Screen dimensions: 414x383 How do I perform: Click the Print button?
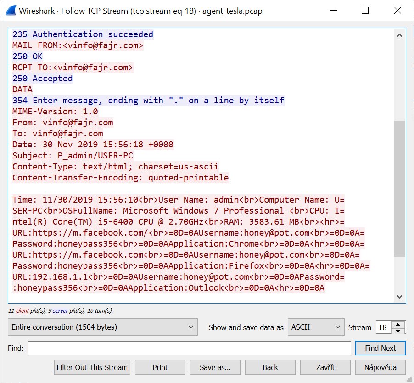pos(160,367)
